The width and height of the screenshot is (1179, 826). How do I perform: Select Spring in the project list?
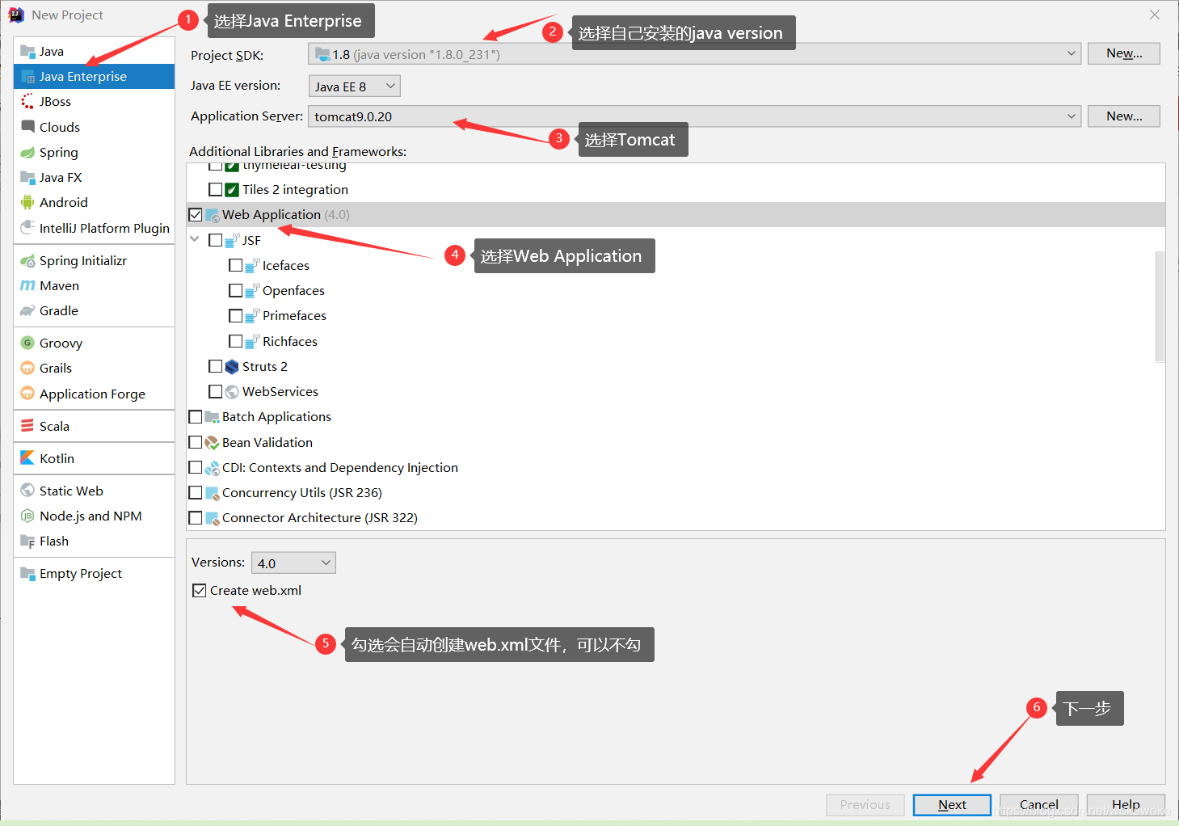tap(95, 152)
